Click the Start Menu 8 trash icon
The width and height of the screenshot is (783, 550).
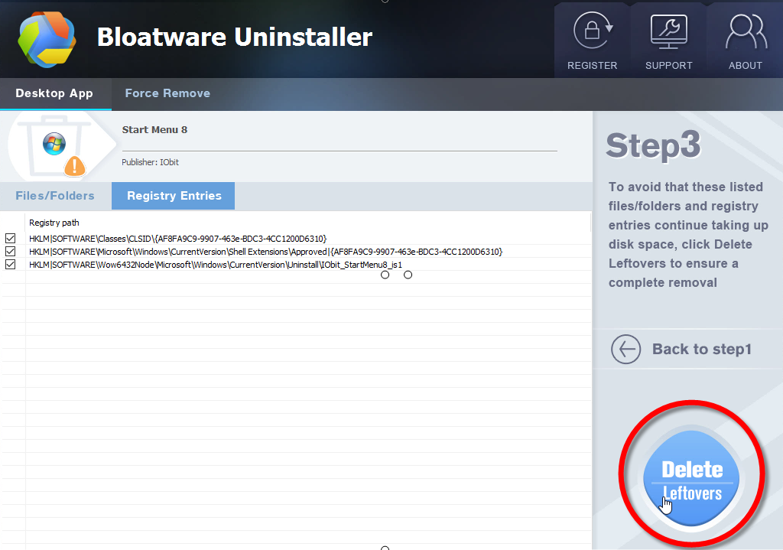click(54, 145)
